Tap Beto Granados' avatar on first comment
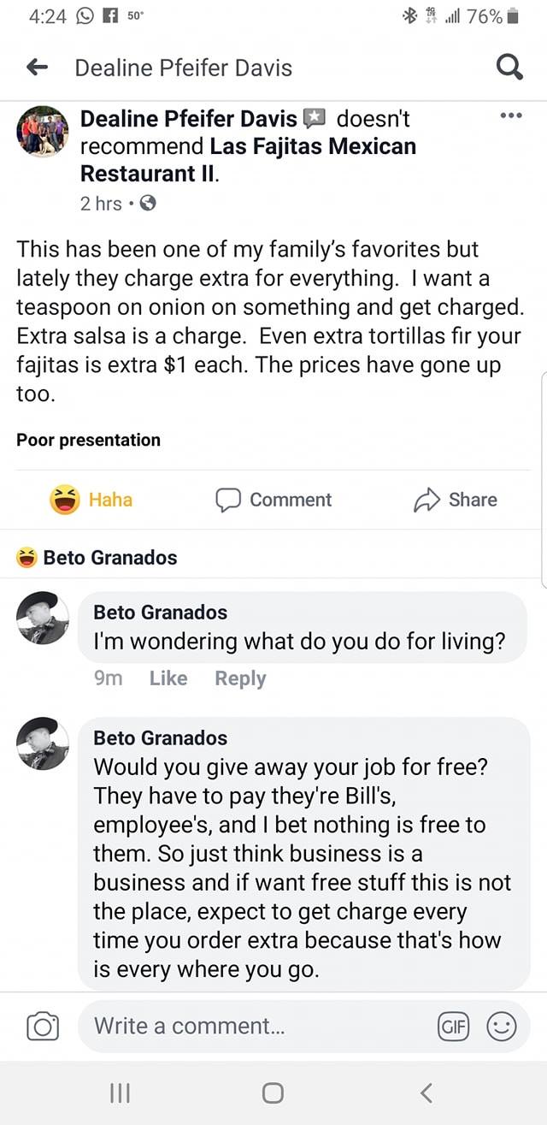Image resolution: width=547 pixels, height=1125 pixels. pyautogui.click(x=43, y=617)
